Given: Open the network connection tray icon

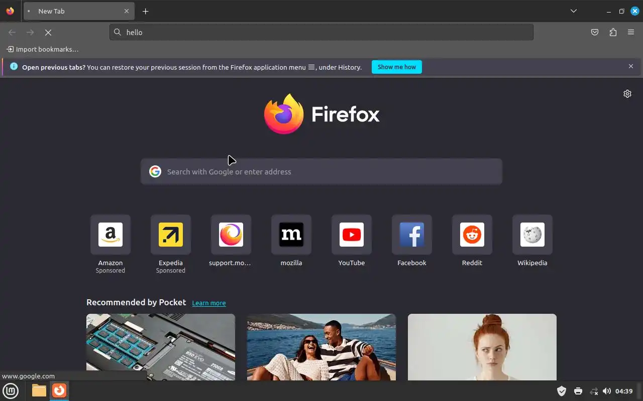Looking at the screenshot, I should click(594, 391).
